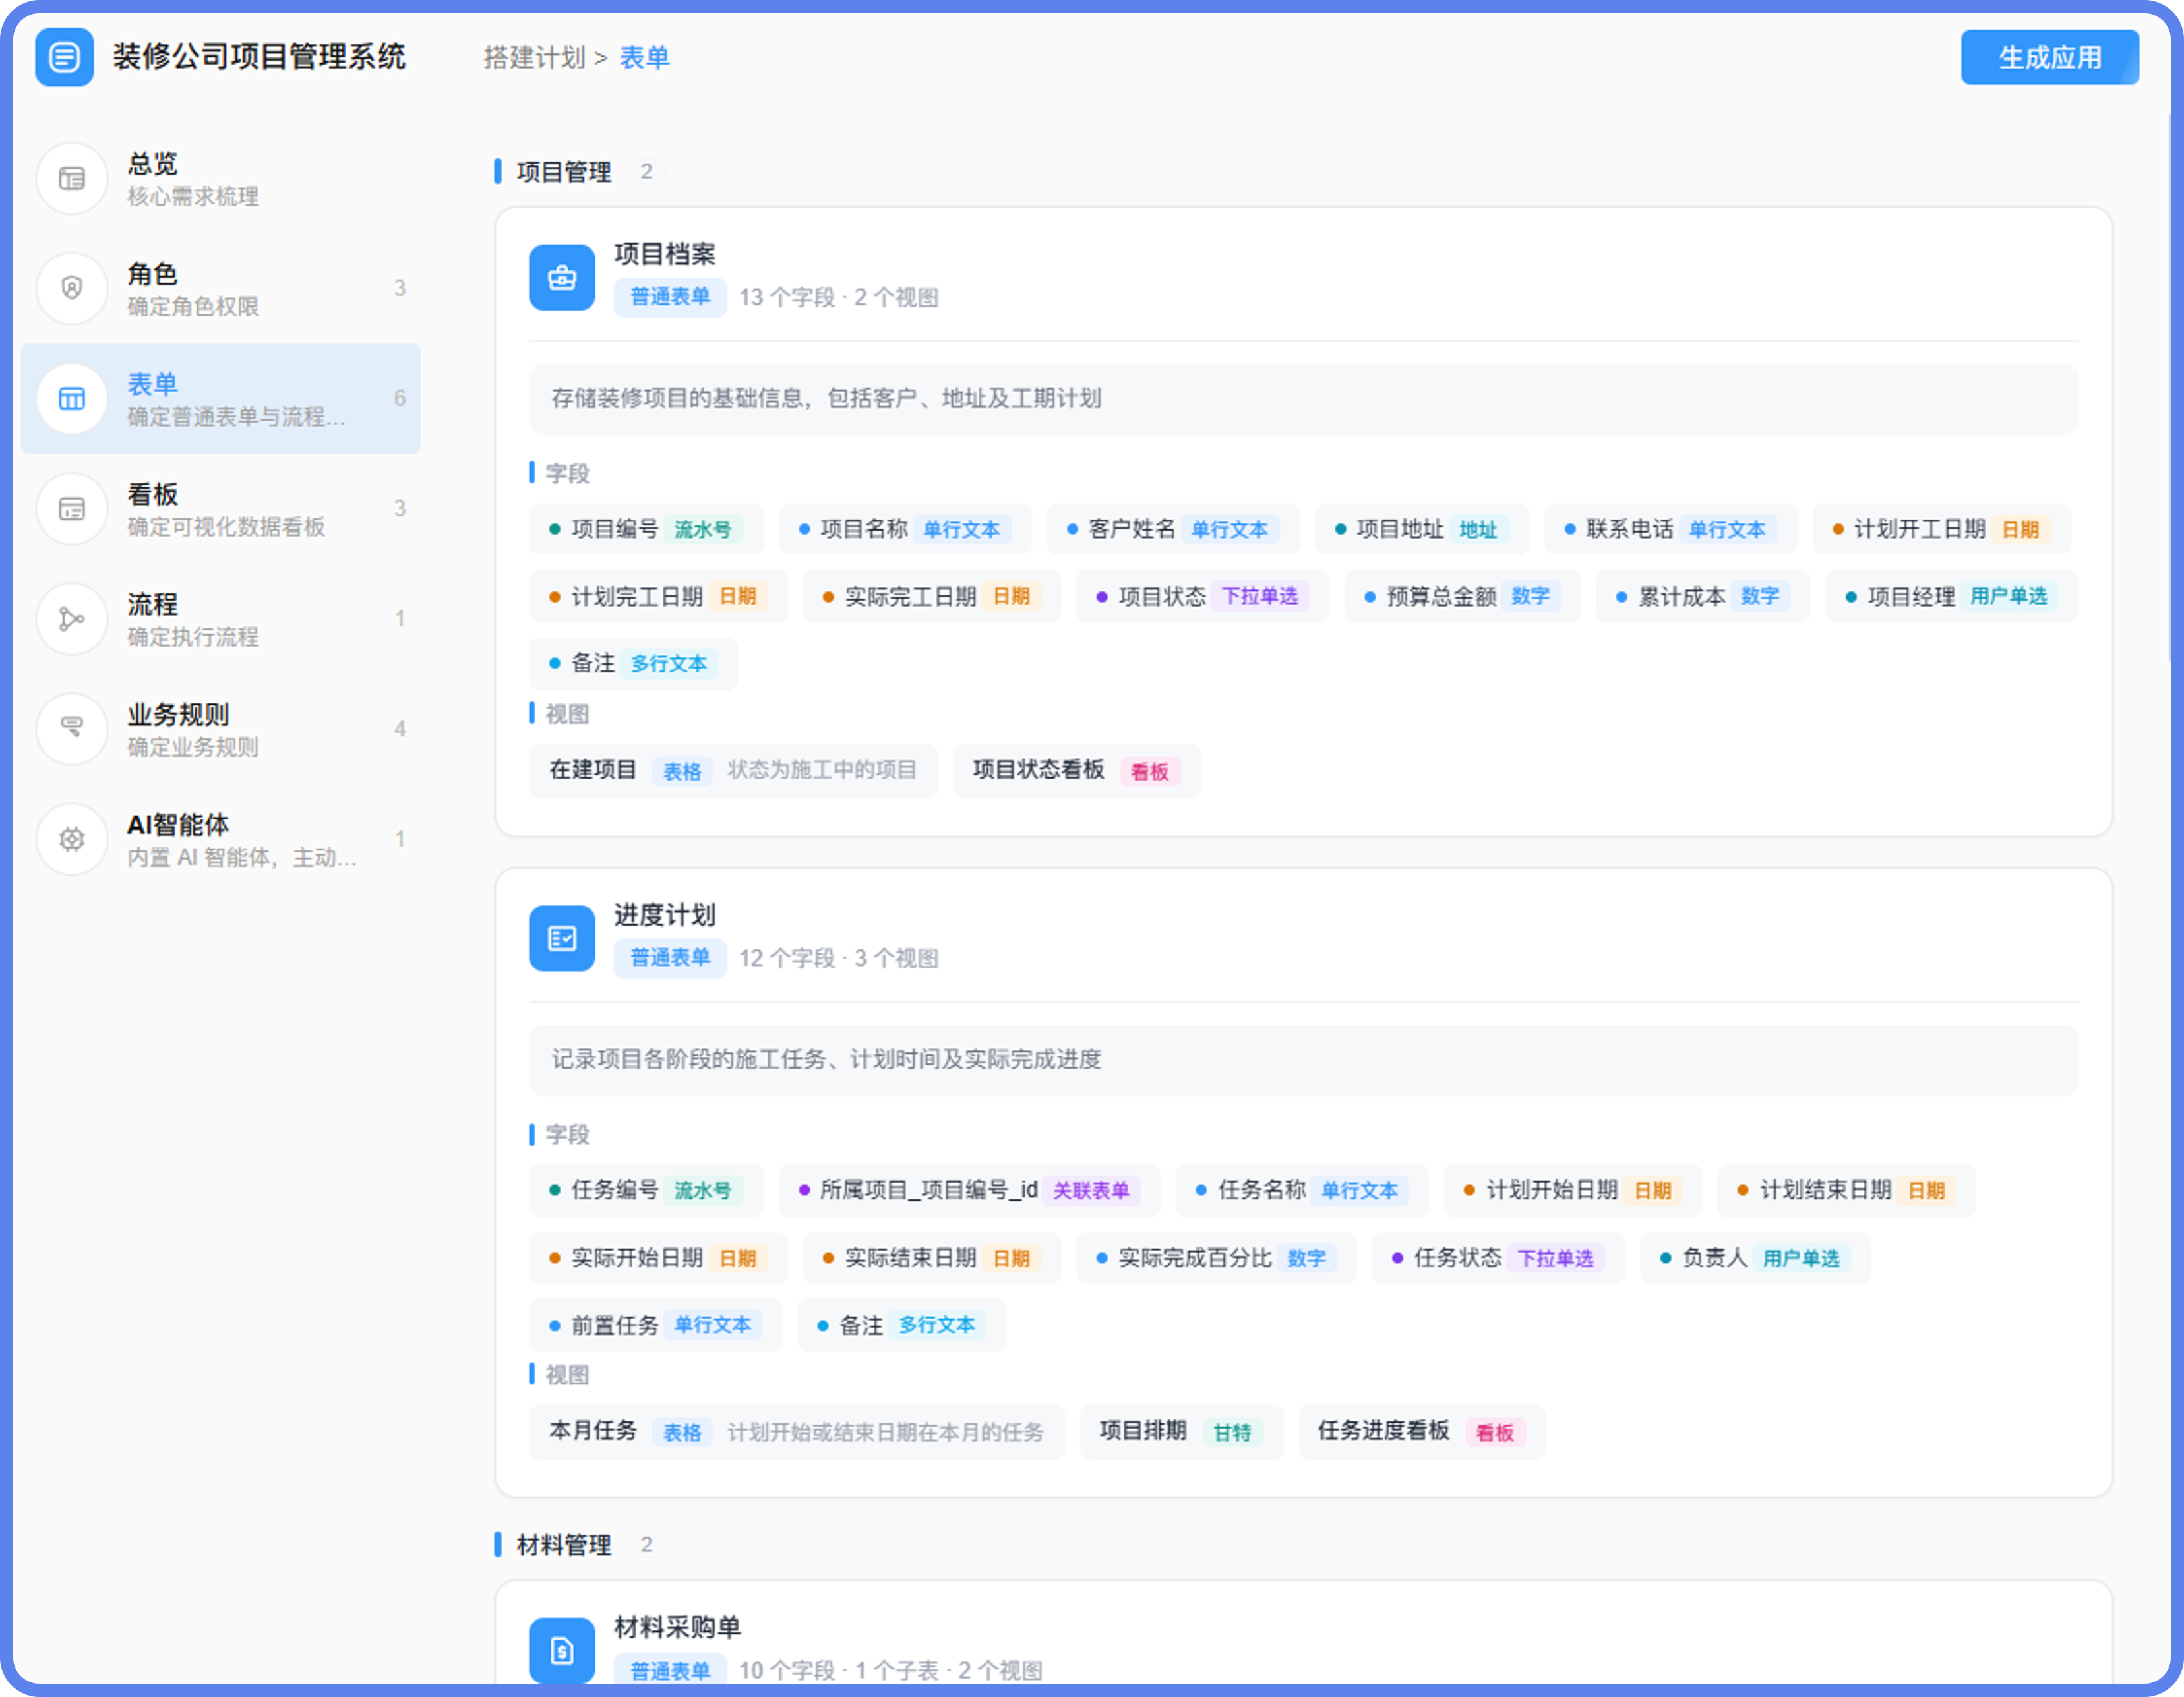The image size is (2184, 1697).
Task: Click the 看板 sidebar icon
Action: (71, 509)
